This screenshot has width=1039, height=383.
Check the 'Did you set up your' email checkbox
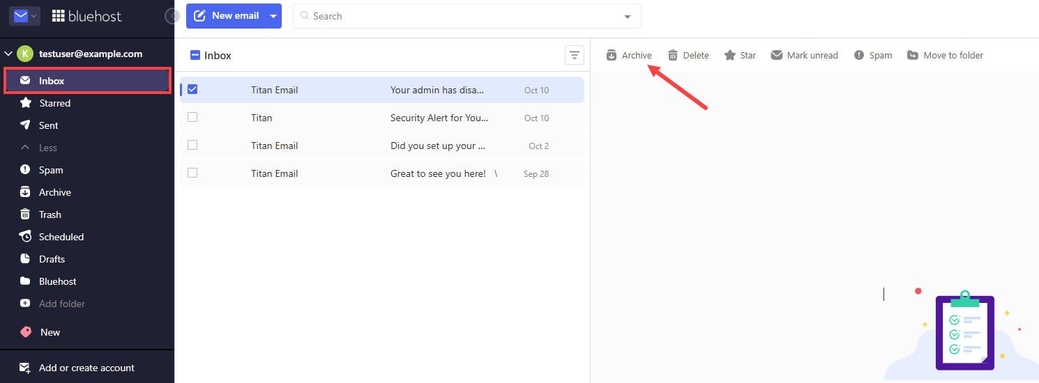tap(192, 145)
